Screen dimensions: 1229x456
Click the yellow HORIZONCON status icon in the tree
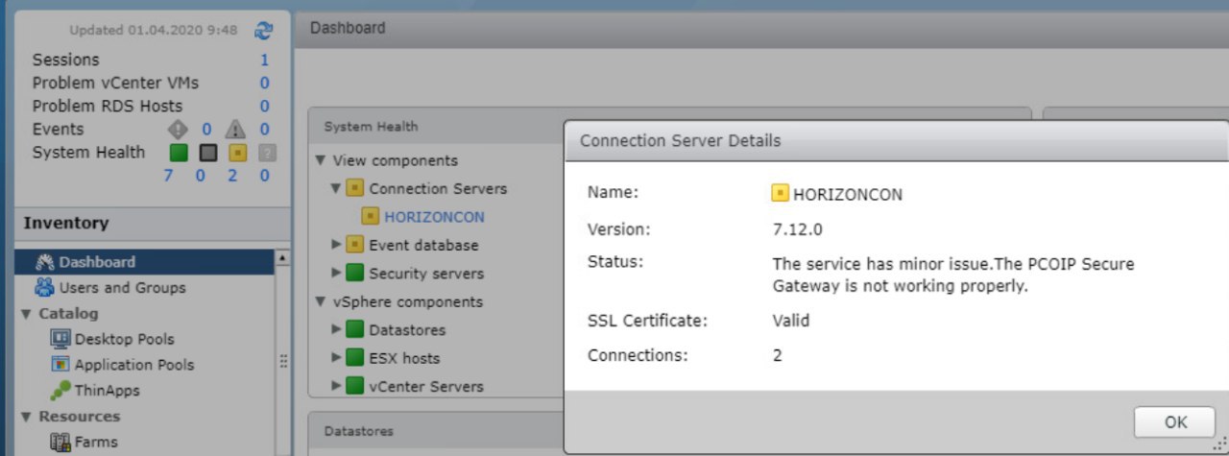371,217
